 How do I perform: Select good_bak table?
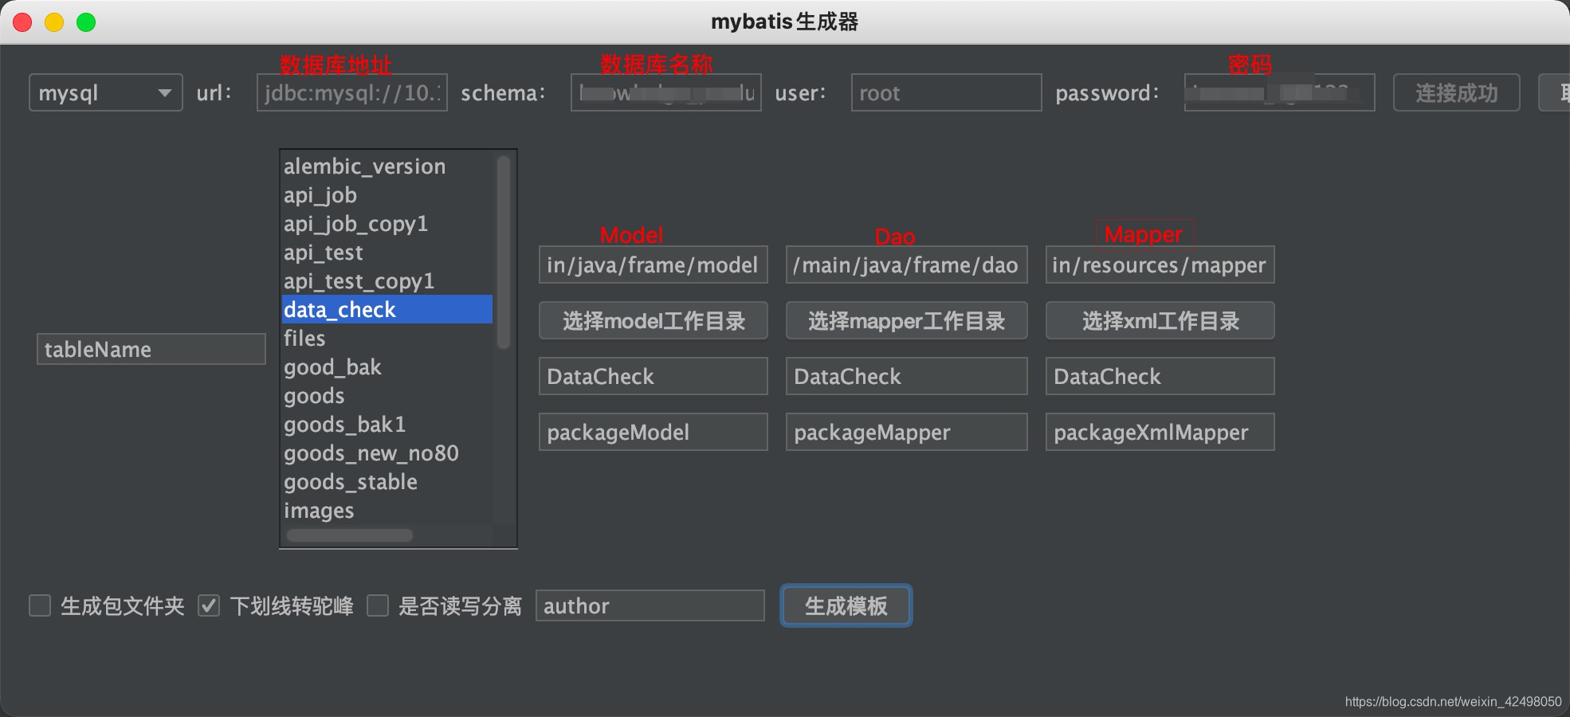pyautogui.click(x=387, y=366)
